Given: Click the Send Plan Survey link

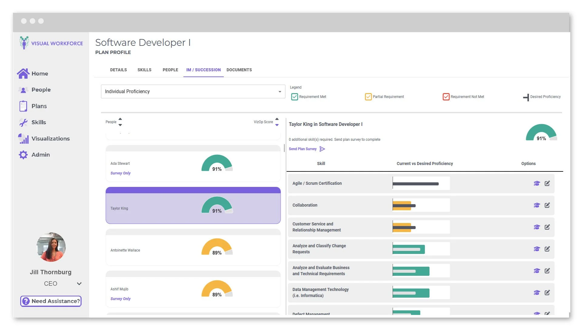Looking at the screenshot, I should [x=303, y=149].
